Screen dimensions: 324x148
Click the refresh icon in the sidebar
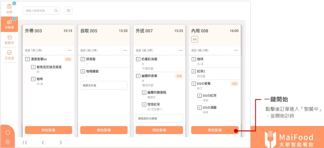(x=8, y=132)
